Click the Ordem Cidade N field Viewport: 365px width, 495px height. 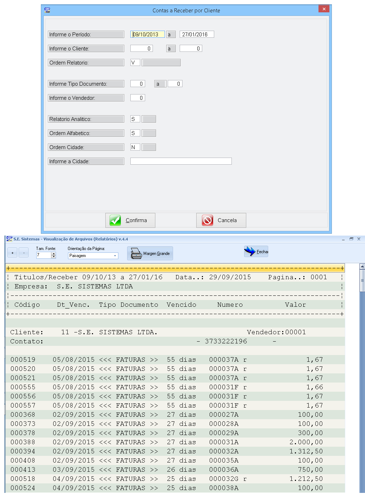(x=135, y=147)
